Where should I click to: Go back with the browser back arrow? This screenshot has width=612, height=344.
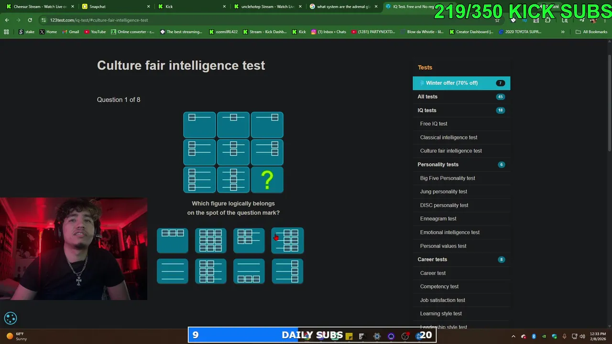click(7, 20)
